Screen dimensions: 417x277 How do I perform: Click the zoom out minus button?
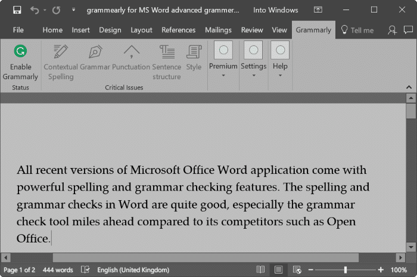pos(310,270)
